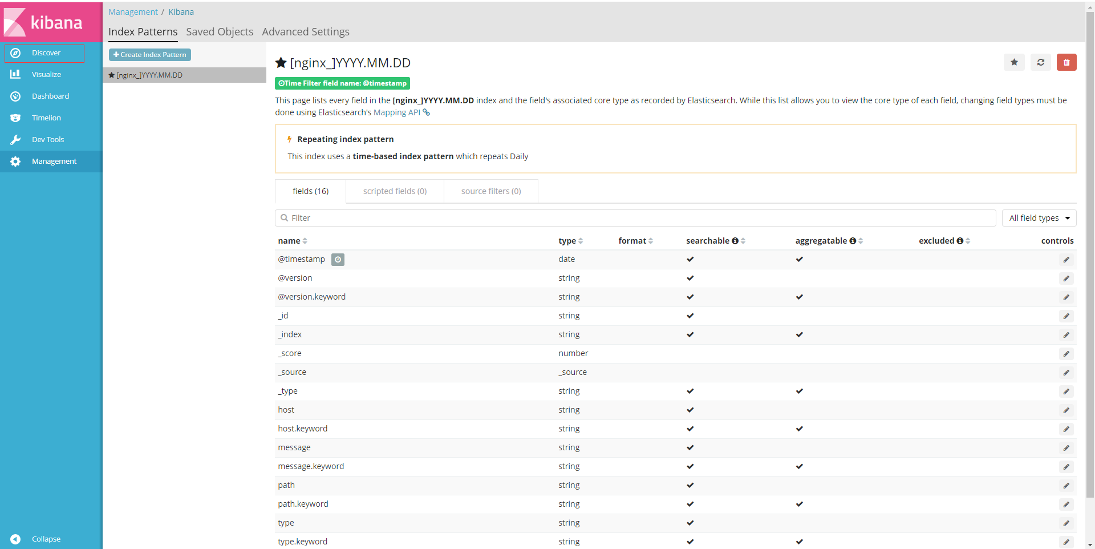The height and width of the screenshot is (549, 1095).
Task: Open the Index Patterns tab
Action: click(143, 32)
